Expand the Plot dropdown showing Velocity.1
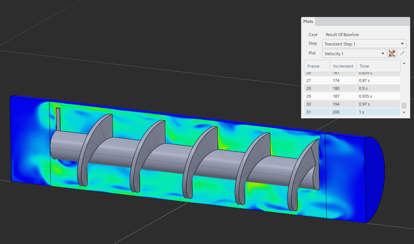This screenshot has width=414, height=244. 354,53
